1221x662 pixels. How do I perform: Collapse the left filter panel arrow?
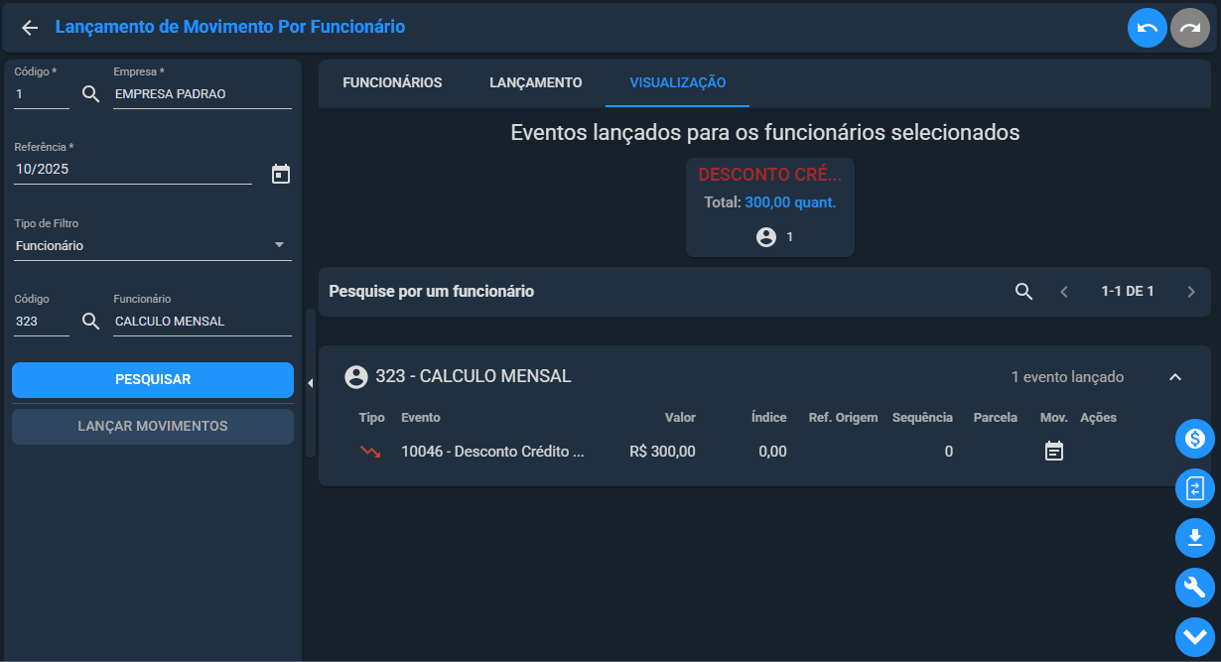pyautogui.click(x=310, y=383)
